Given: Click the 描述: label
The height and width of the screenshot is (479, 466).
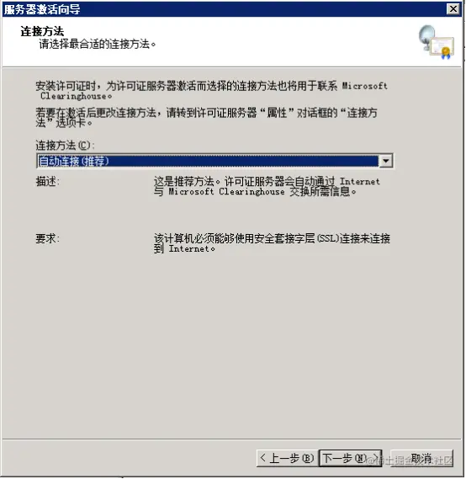Looking at the screenshot, I should [x=48, y=182].
